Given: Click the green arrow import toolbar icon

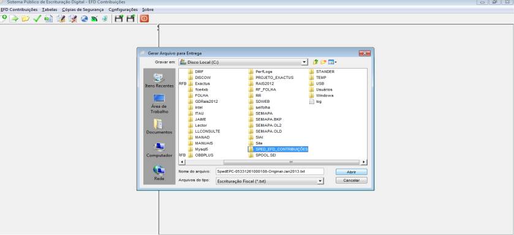Looking at the screenshot, I should point(13,18).
